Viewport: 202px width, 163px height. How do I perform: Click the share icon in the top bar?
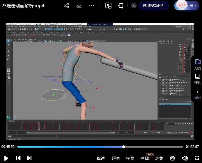66,6
